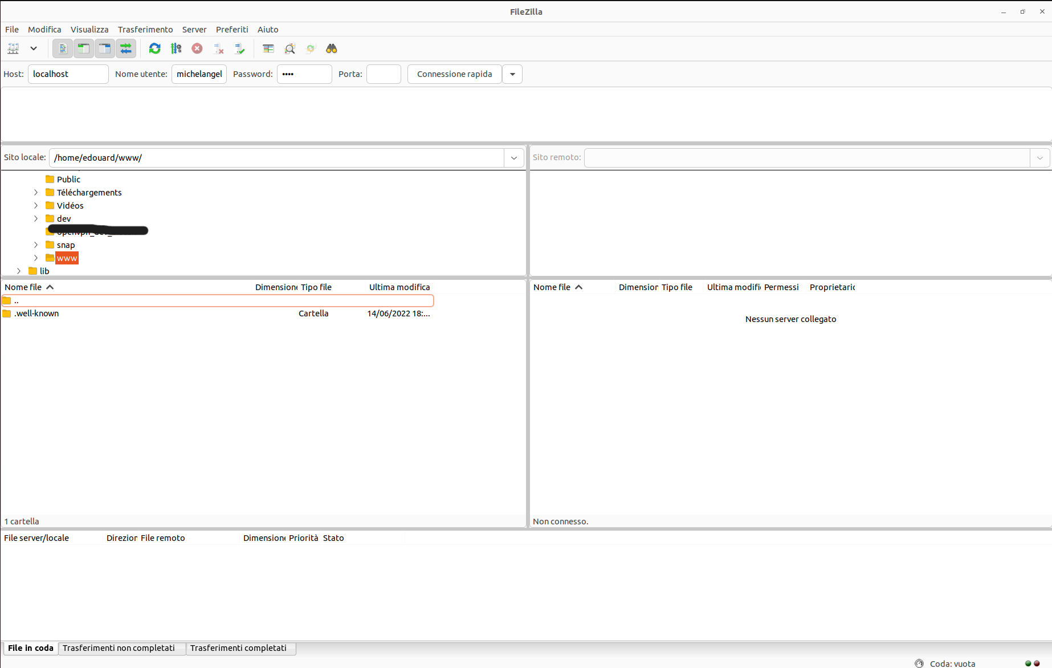Open the Sito remoto path dropdown
The image size is (1052, 668).
(x=1040, y=158)
